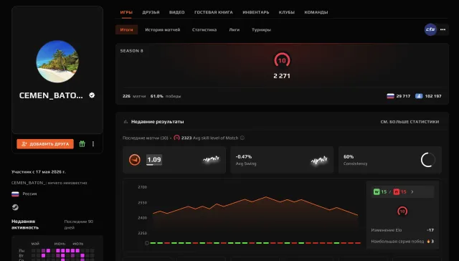Open the three-dot menu beside game icon
459x261 pixels.
[443, 29]
